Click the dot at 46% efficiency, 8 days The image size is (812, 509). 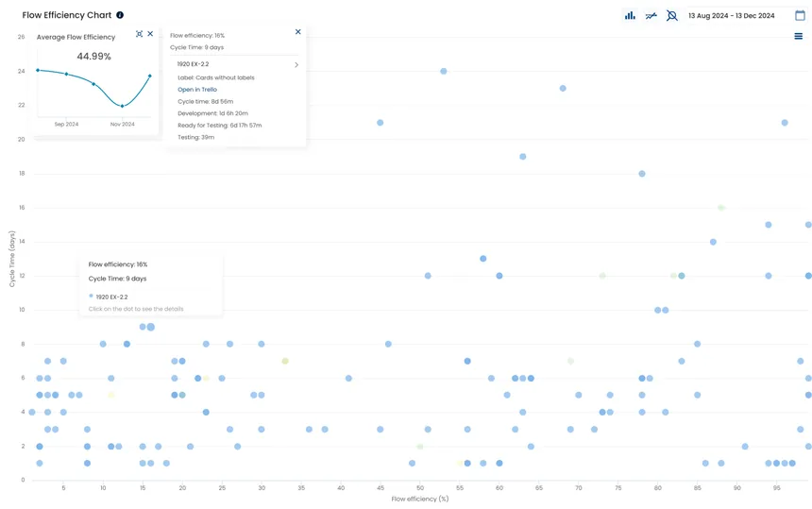click(388, 344)
